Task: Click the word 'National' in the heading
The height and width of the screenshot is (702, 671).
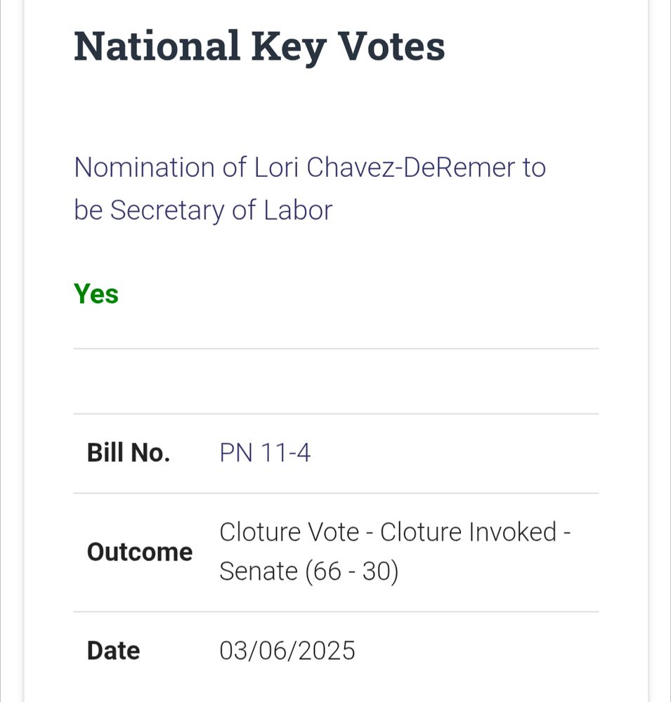Action: click(x=157, y=46)
